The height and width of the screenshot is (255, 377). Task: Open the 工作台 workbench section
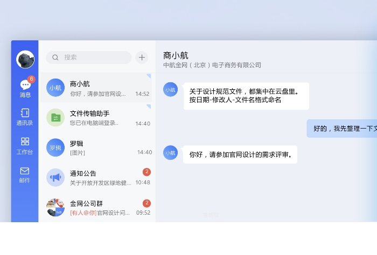coord(25,146)
